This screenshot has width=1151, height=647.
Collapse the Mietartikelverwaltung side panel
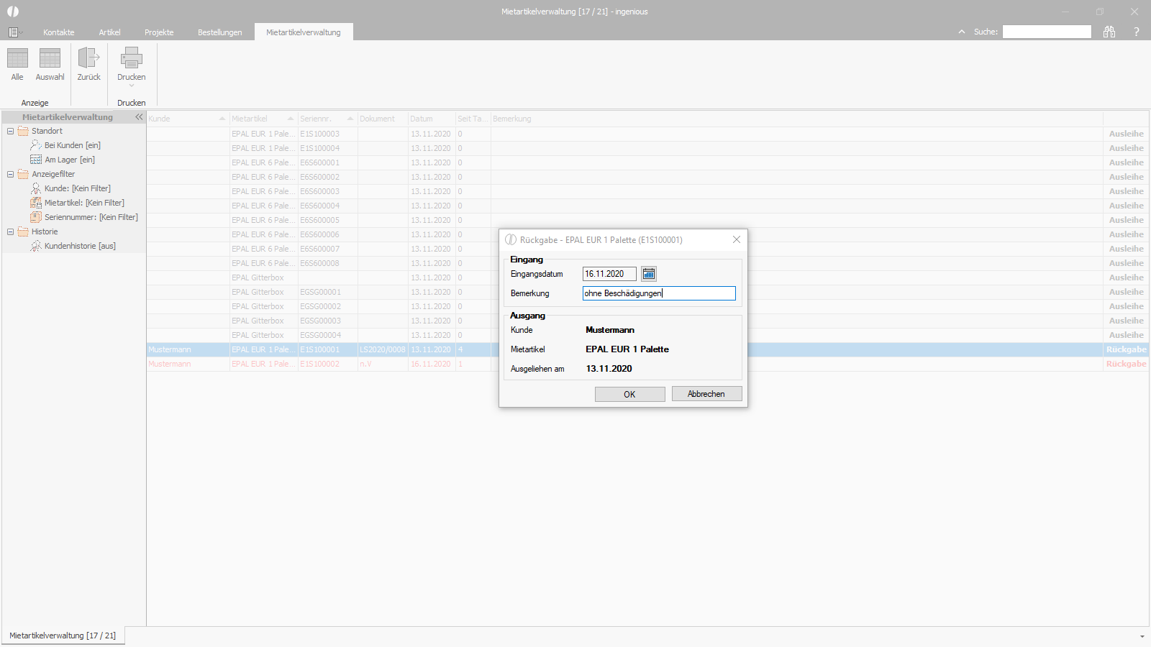point(139,117)
